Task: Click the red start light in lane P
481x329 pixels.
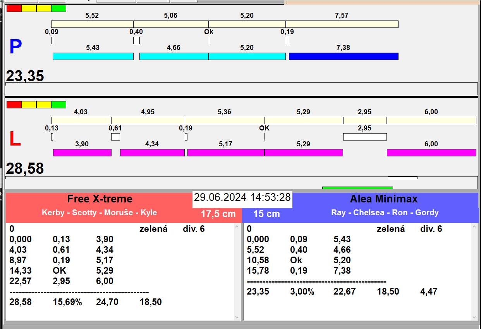Action: coord(14,8)
